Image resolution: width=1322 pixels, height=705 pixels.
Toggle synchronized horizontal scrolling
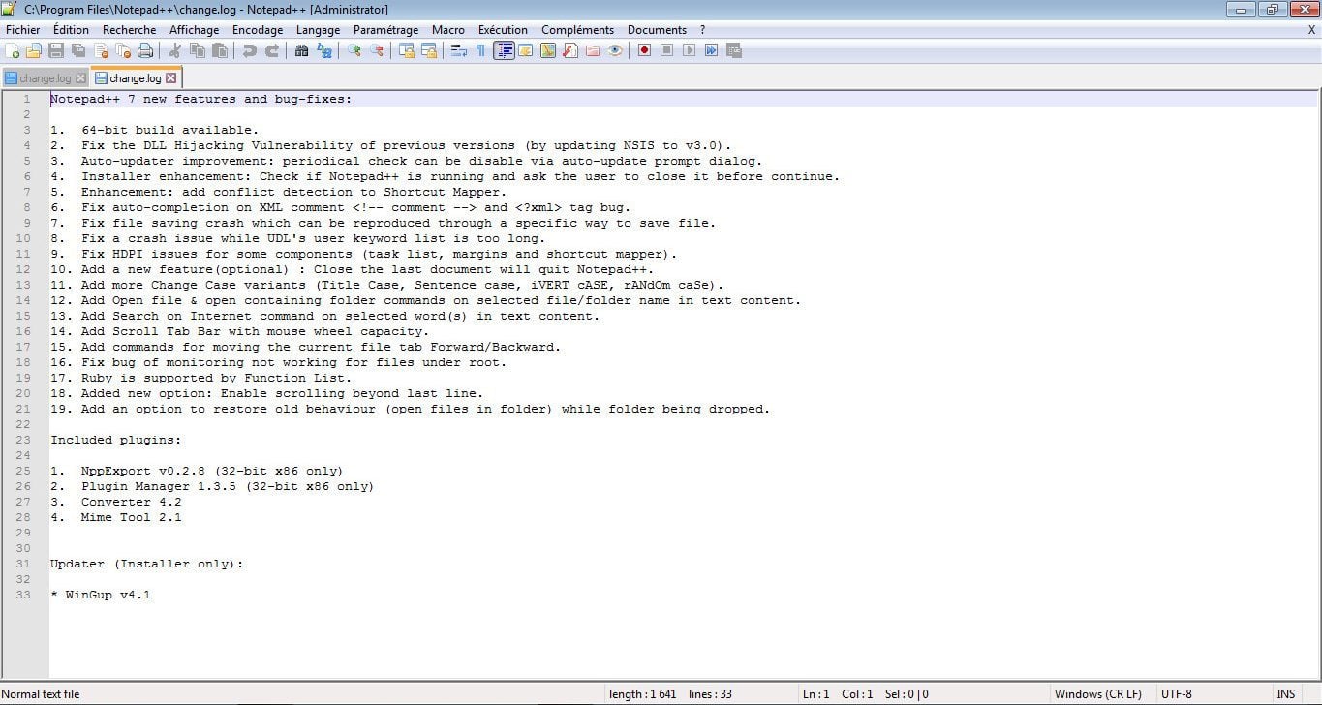click(429, 50)
